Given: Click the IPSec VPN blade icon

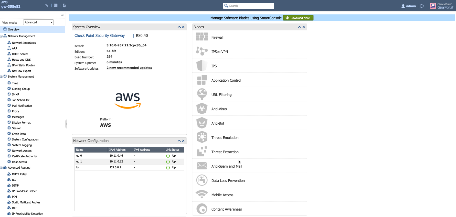Looking at the screenshot, I should (202, 51).
